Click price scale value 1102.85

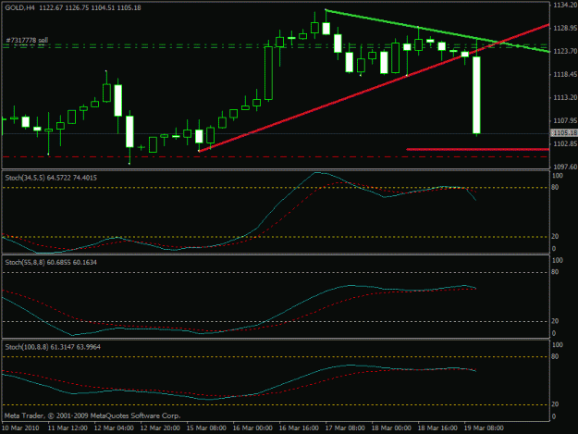point(565,143)
